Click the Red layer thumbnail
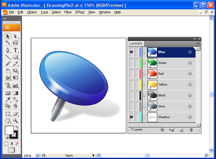This screenshot has height=159, width=216. tap(152, 74)
